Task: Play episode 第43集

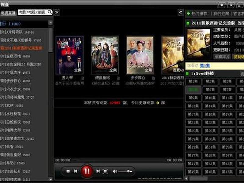Action: click(x=227, y=164)
